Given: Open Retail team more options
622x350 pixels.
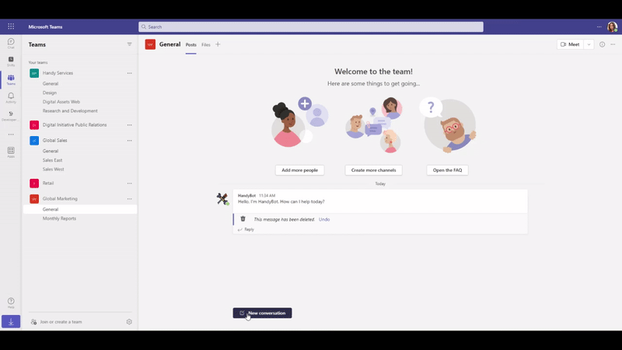Looking at the screenshot, I should pyautogui.click(x=129, y=184).
